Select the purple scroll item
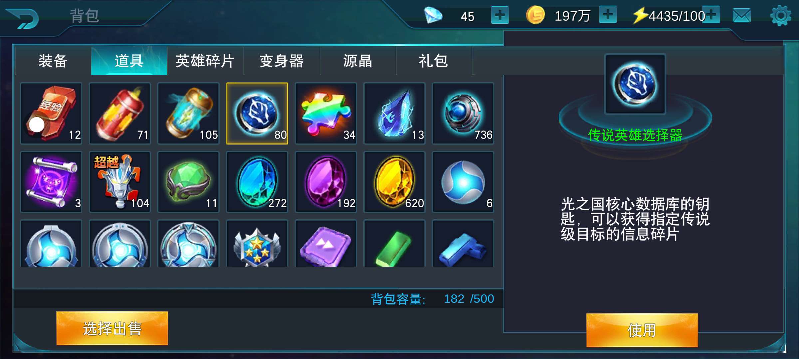The width and height of the screenshot is (799, 359). [x=51, y=182]
